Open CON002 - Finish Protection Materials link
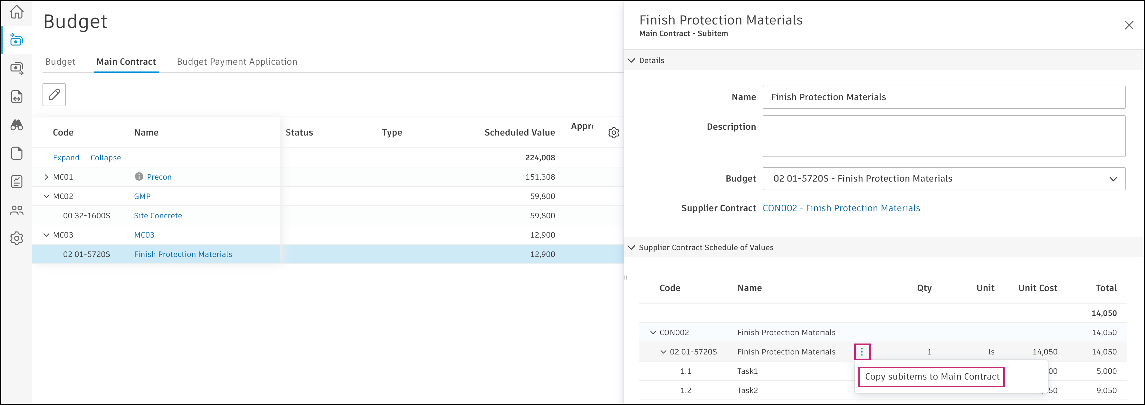The height and width of the screenshot is (405, 1145). point(841,208)
